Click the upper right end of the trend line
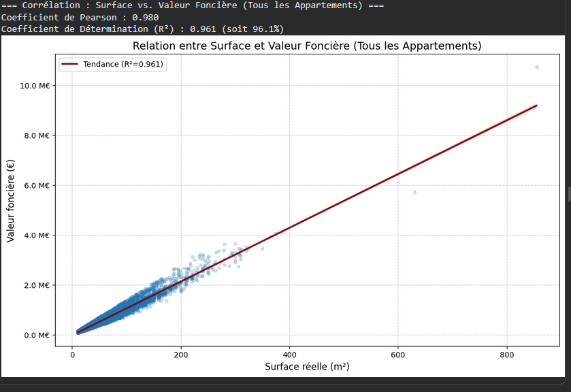Viewport: 571px width, 392px height. (536, 105)
